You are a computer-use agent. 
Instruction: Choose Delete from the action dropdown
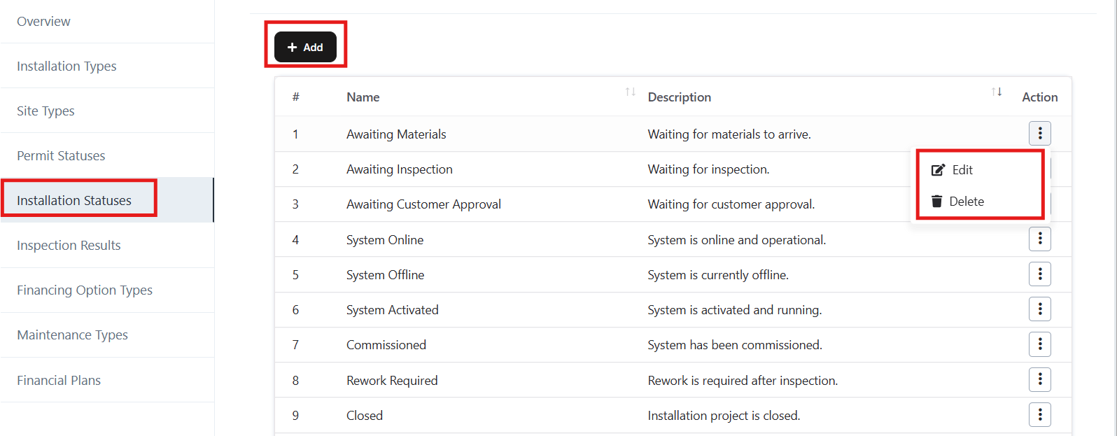pos(966,202)
